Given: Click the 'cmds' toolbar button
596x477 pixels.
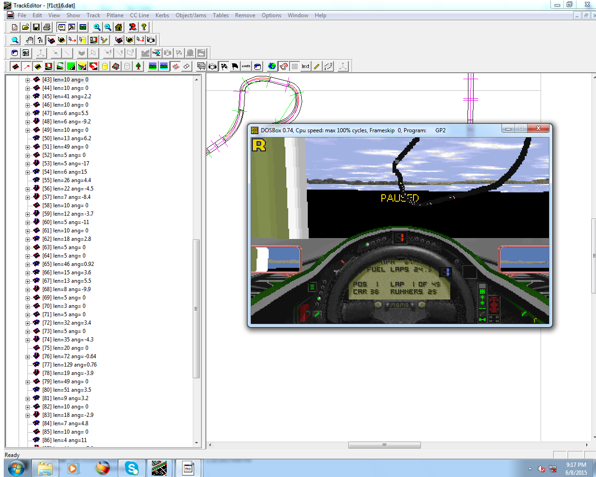Looking at the screenshot, I should (246, 66).
